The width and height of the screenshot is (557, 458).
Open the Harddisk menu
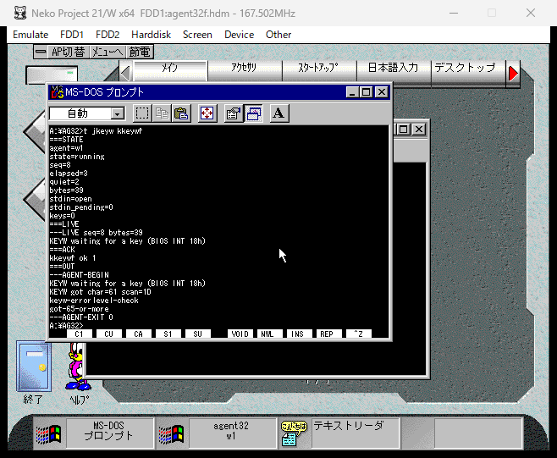[151, 35]
